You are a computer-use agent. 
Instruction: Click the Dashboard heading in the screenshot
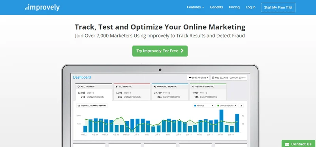(x=82, y=77)
